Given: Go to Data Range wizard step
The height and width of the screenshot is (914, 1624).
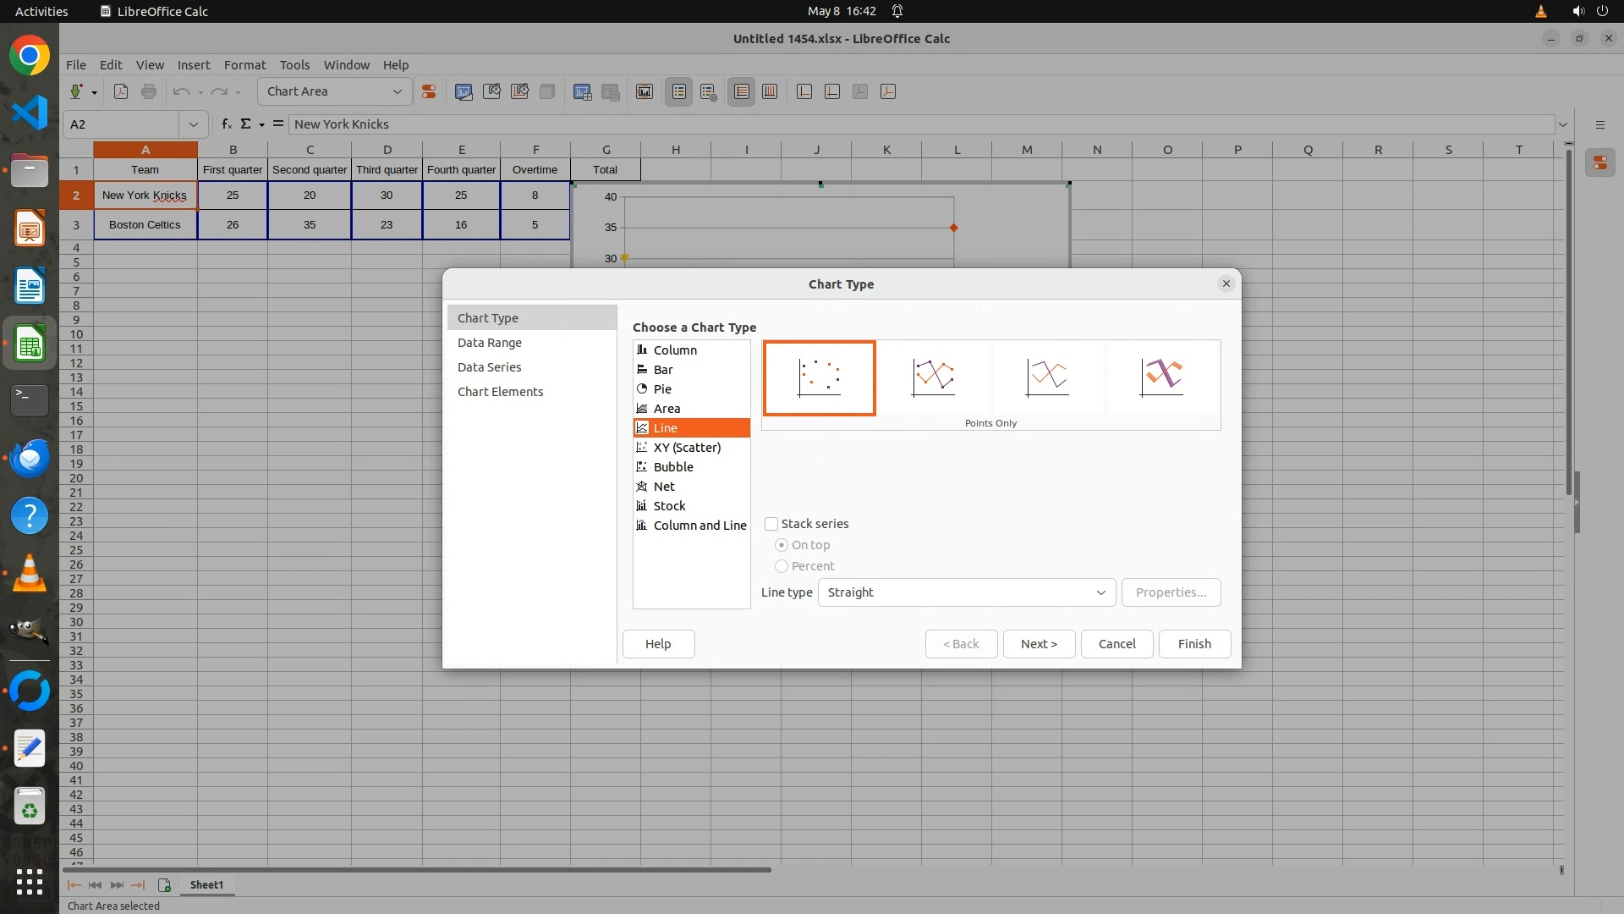Looking at the screenshot, I should pos(489,343).
